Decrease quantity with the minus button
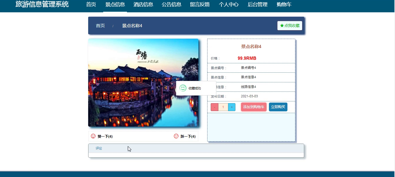The width and height of the screenshot is (395, 177). pyautogui.click(x=215, y=107)
